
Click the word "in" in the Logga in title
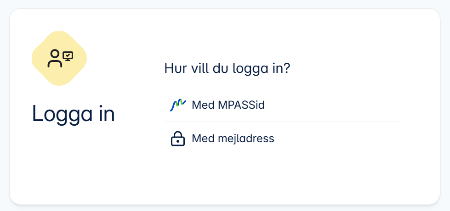point(106,113)
